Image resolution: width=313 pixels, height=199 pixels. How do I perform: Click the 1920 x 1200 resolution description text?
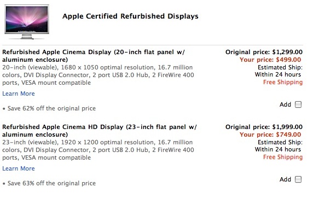point(98,150)
